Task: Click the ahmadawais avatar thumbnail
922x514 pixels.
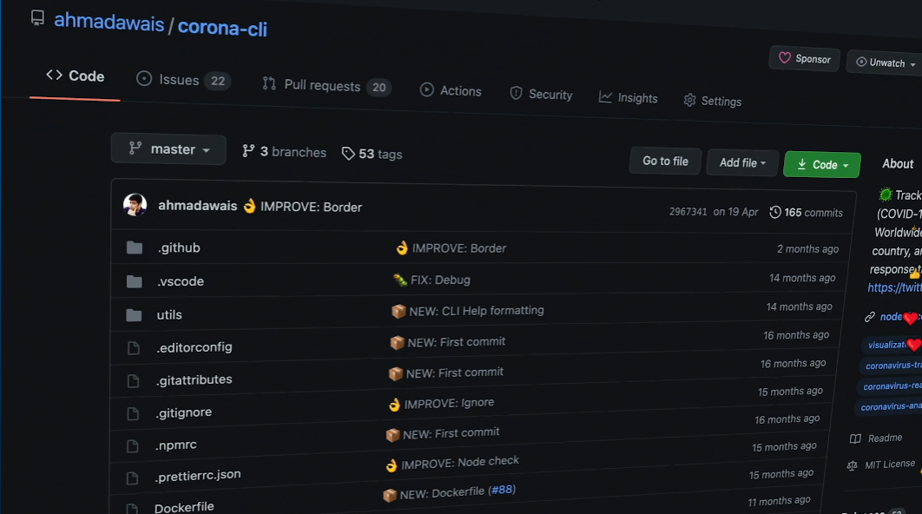Action: pos(135,205)
